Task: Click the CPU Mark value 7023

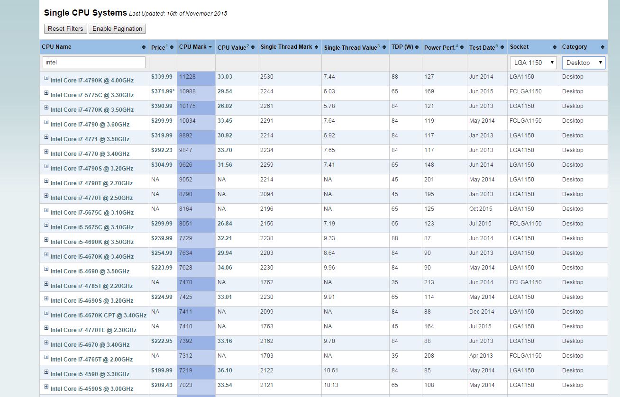Action: 186,385
